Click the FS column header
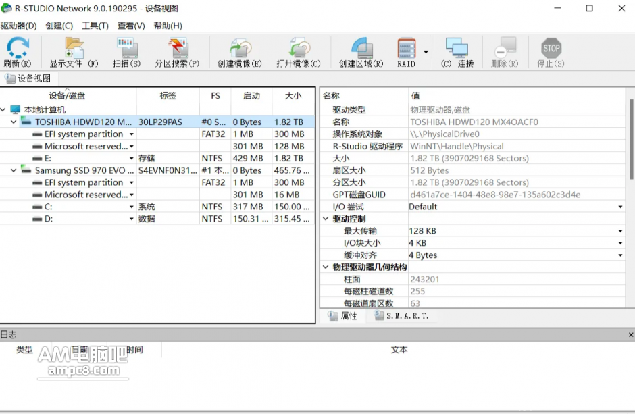635x414 pixels. pos(215,96)
